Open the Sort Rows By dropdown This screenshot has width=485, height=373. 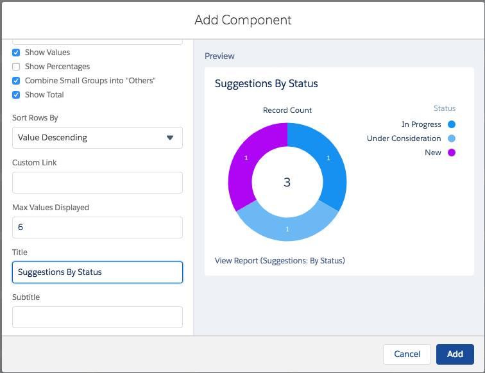[x=97, y=137]
